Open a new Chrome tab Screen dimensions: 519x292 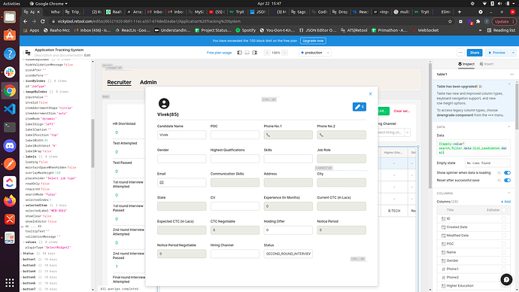[x=460, y=12]
